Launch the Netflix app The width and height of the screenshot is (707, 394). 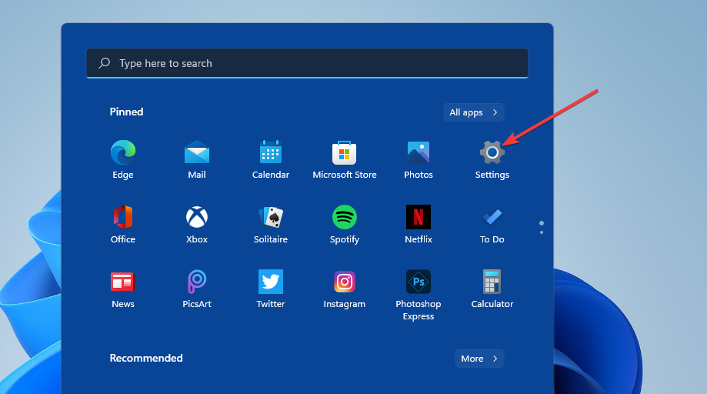[419, 224]
